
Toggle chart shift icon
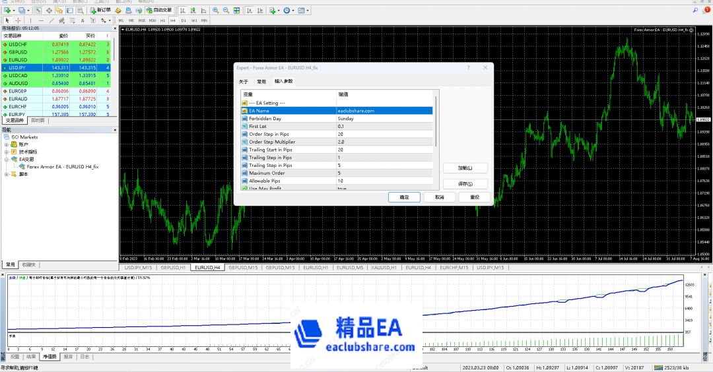pyautogui.click(x=260, y=11)
